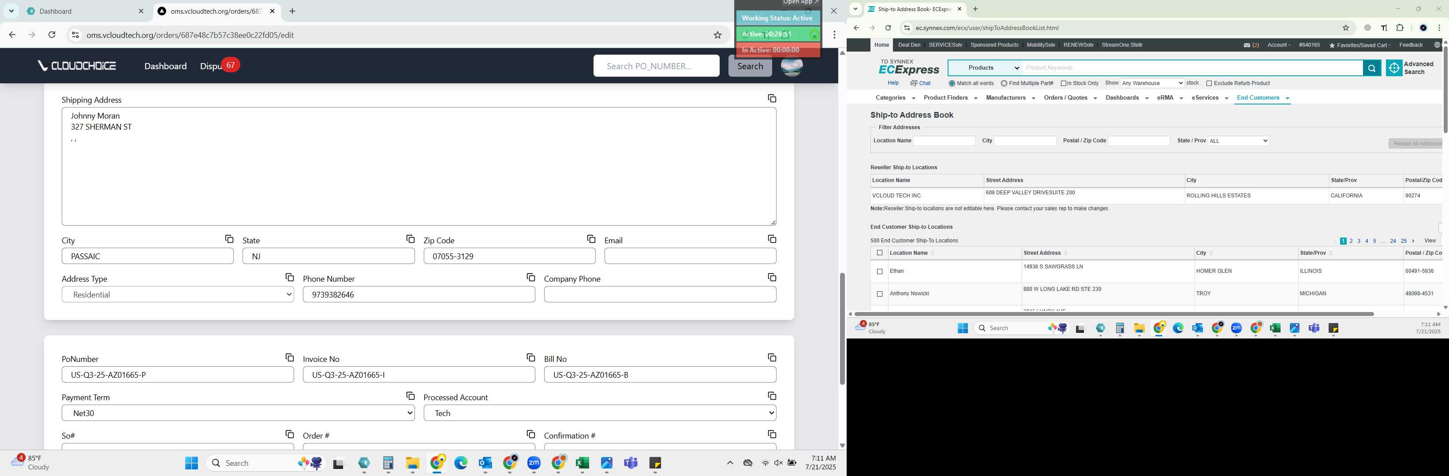Viewport: 1449px width, 476px height.
Task: Open the mail messages envelope icon
Action: (1247, 45)
